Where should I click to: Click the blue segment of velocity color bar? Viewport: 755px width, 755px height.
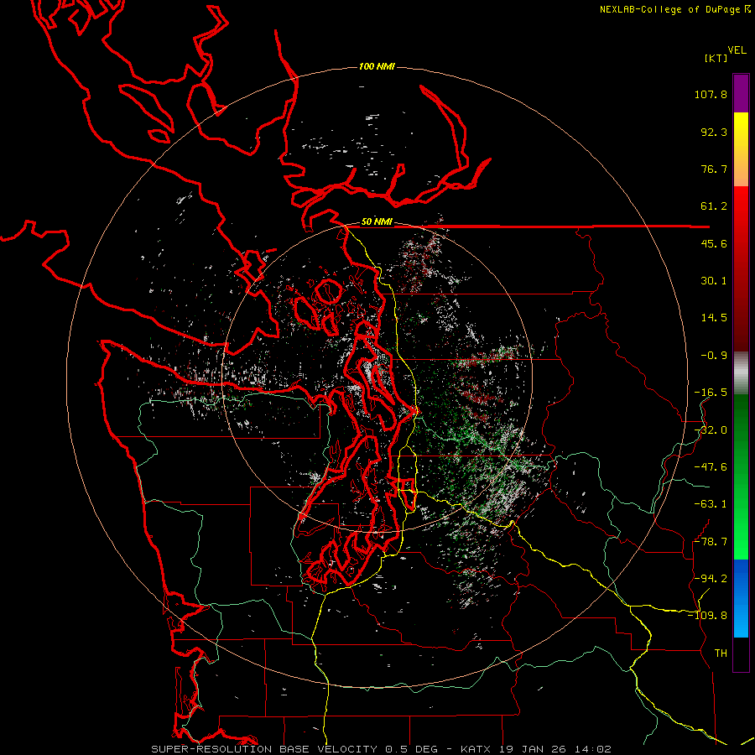tap(741, 598)
